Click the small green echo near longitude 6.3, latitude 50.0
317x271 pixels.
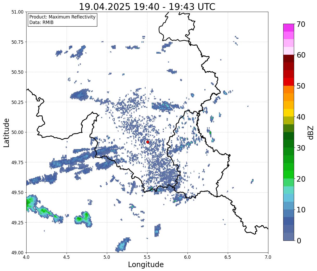[210, 133]
